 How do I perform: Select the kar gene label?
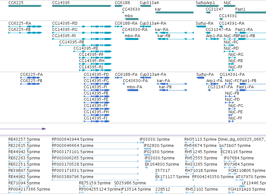coord(158,9)
